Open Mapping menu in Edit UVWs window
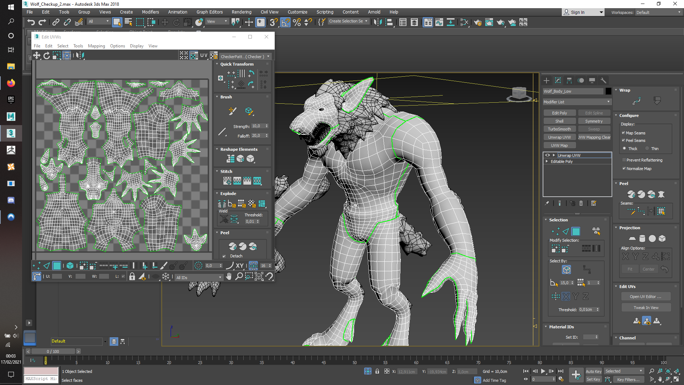Image resolution: width=684 pixels, height=385 pixels. (x=97, y=46)
